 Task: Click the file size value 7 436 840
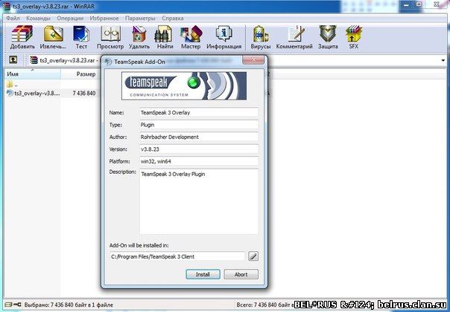tap(84, 93)
